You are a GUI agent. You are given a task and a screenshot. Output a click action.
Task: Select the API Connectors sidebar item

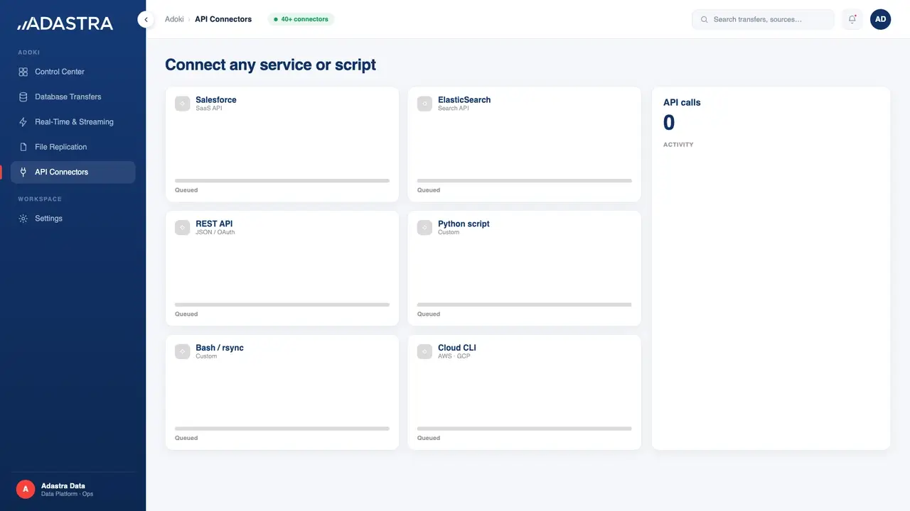pyautogui.click(x=73, y=172)
